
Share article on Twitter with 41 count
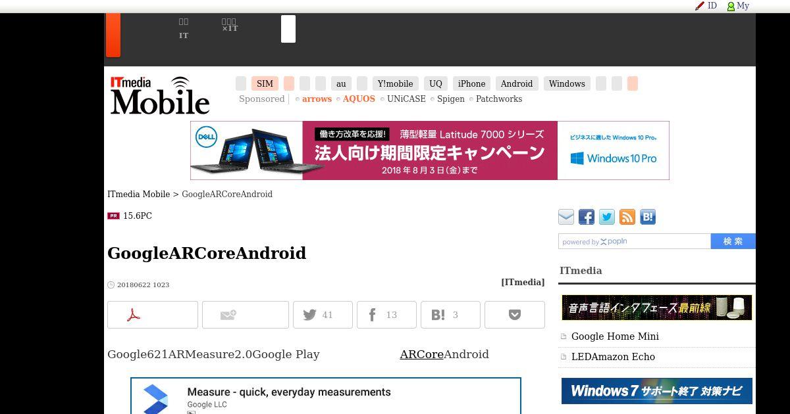[x=323, y=315]
